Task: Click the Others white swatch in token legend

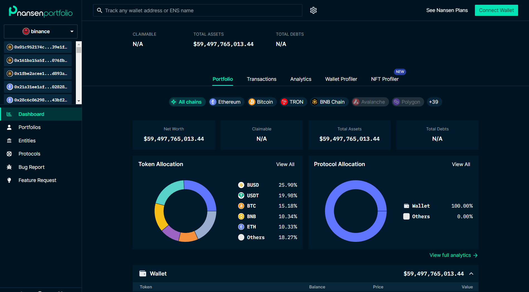Action: tap(241, 237)
